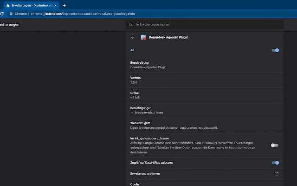Enable the Im Inkognitomodus zulassen toggle

click(274, 146)
